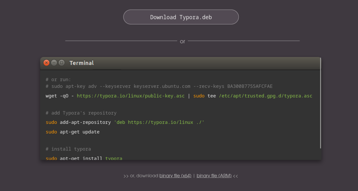The image size is (358, 191).
Task: Select the typora.asc trusted gpg path text
Action: click(265, 96)
